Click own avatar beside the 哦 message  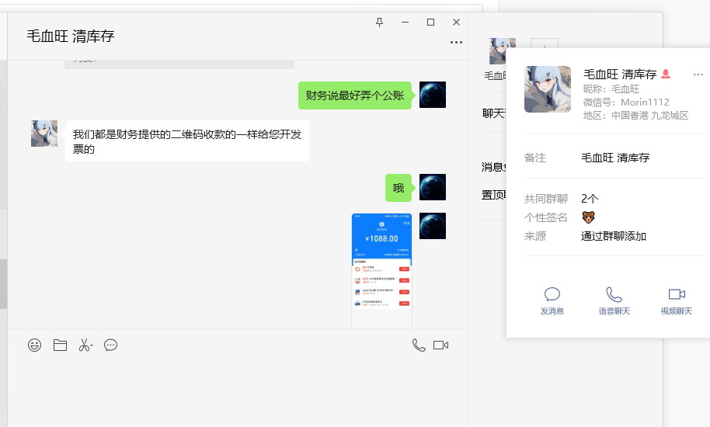click(433, 187)
